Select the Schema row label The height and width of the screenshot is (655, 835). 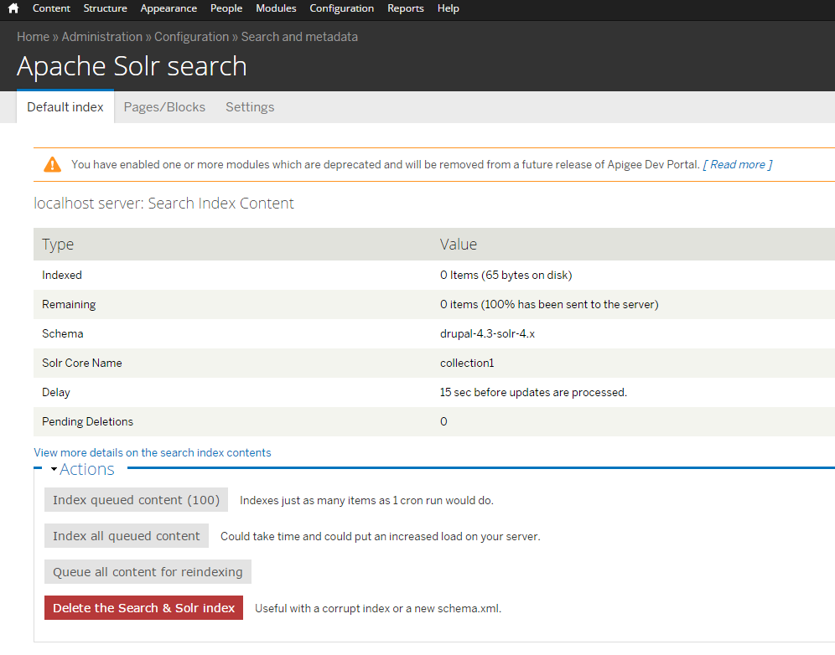[x=63, y=333]
